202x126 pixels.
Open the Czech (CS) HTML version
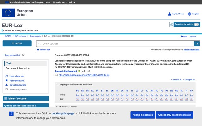coord(87,95)
